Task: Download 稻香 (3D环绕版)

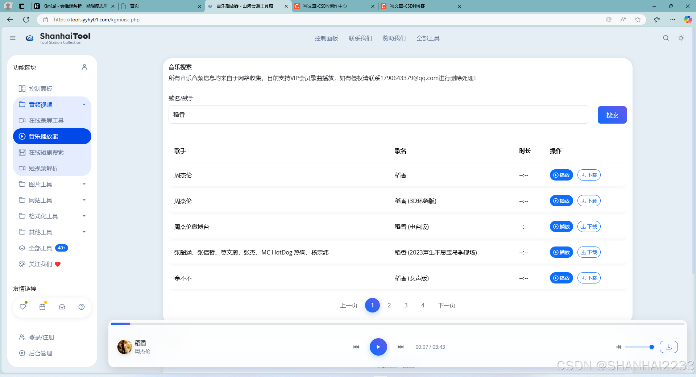Action: (589, 201)
